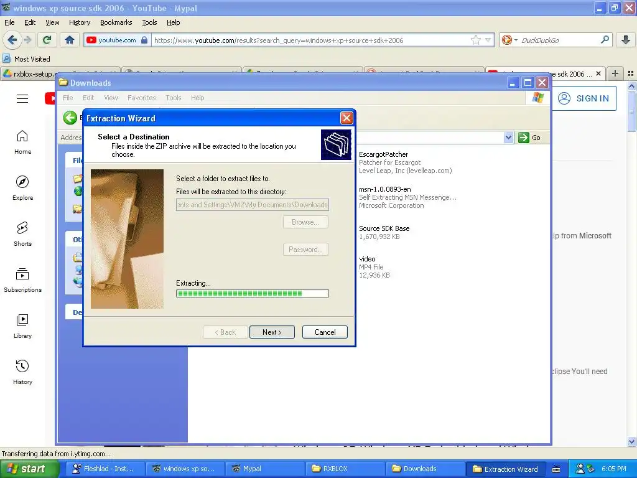Open Tools menu in the Downloads window
Image resolution: width=637 pixels, height=478 pixels.
174,98
